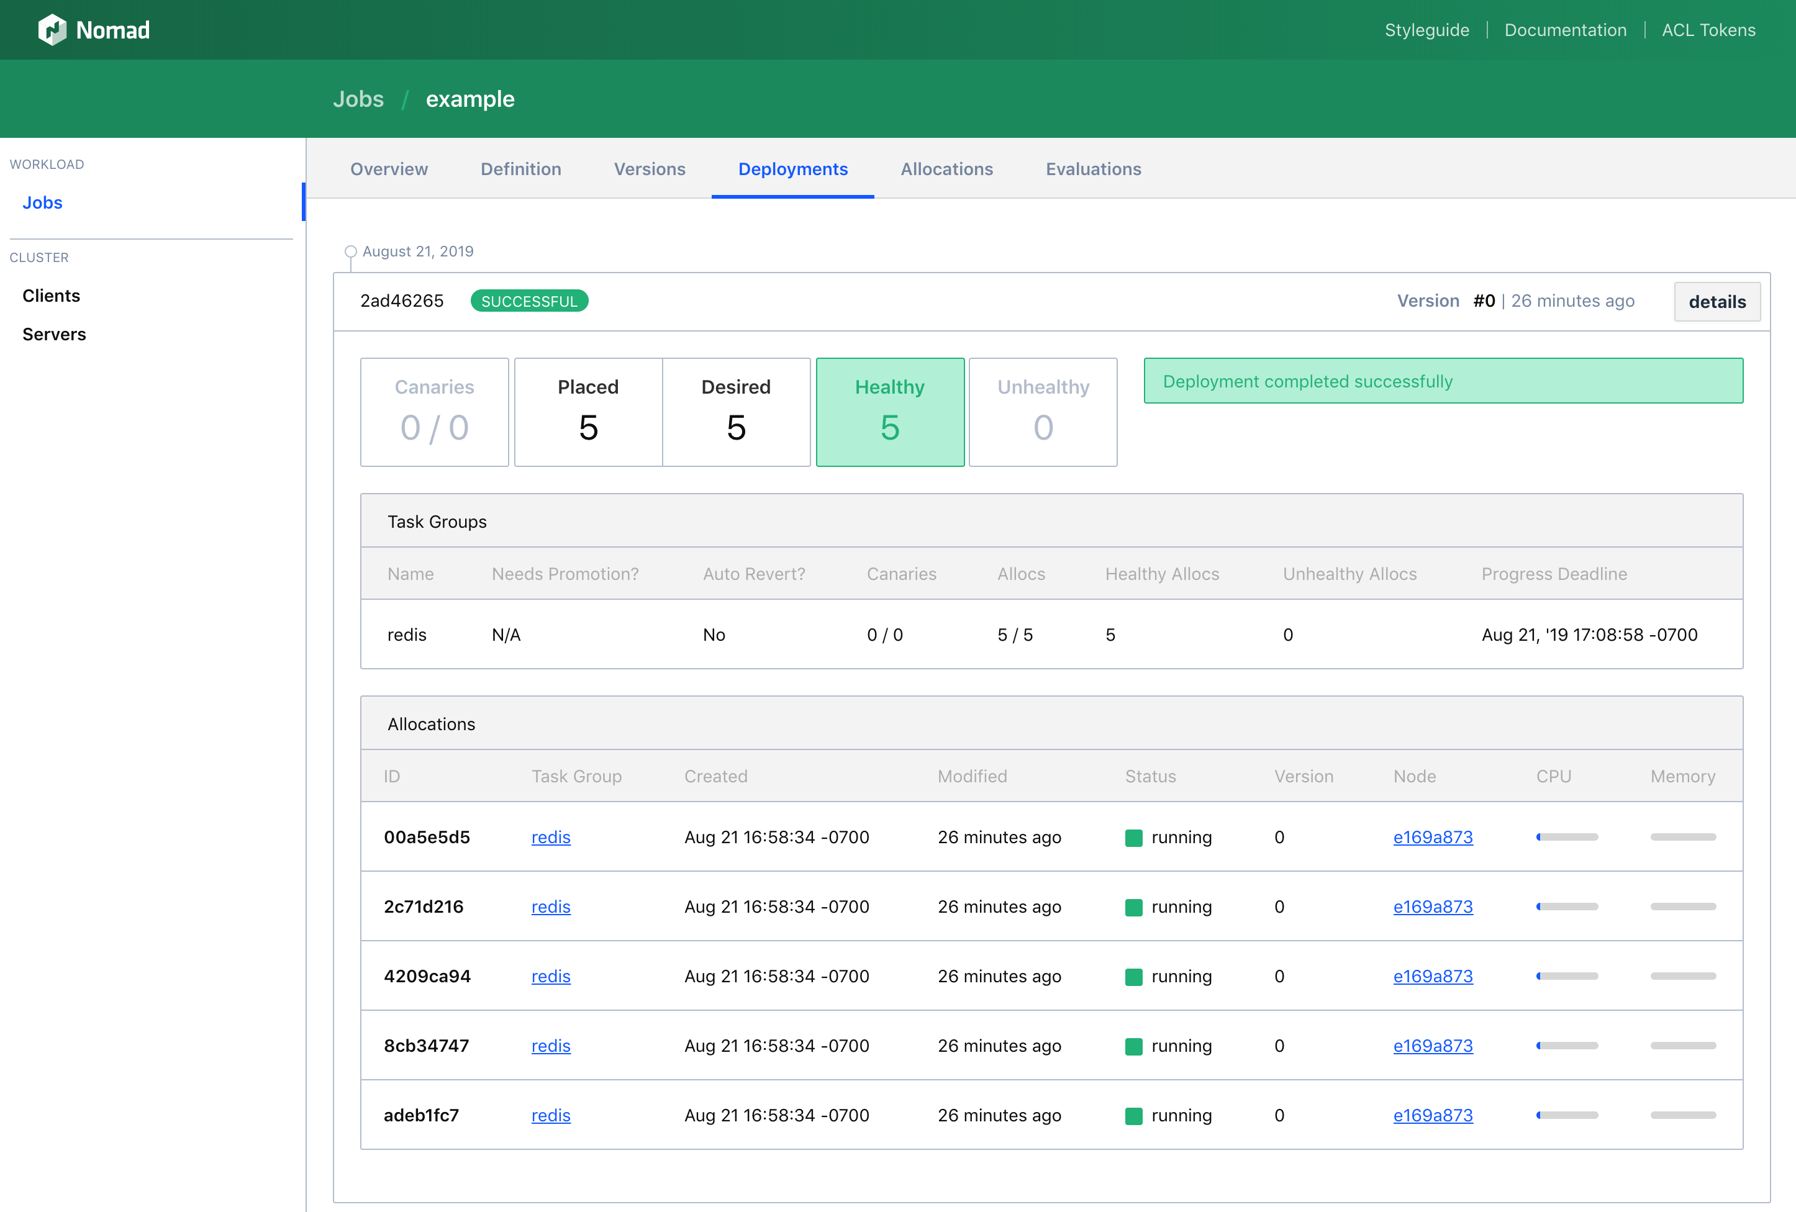This screenshot has height=1212, width=1796.
Task: Open Jobs breadcrumb link
Action: tap(358, 99)
